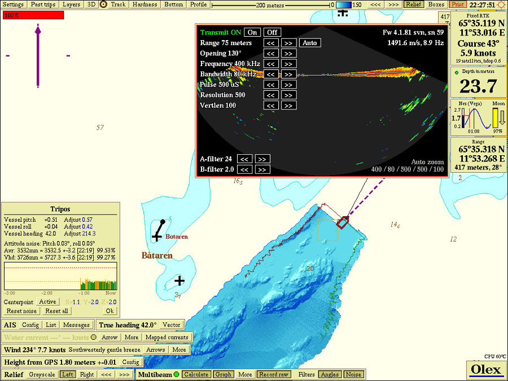
Task: Click the green Multibeam status indicator
Action: (176, 374)
